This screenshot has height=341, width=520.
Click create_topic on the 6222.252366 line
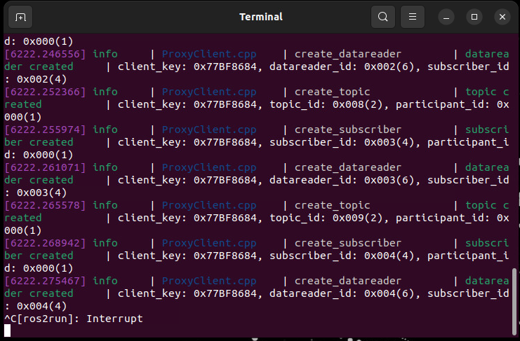333,92
